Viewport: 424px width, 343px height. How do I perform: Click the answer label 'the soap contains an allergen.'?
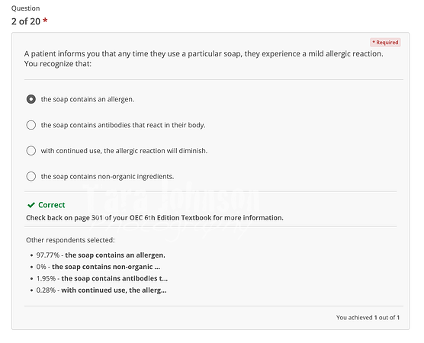(x=88, y=99)
